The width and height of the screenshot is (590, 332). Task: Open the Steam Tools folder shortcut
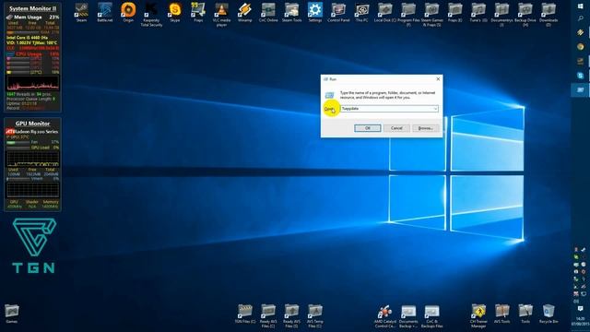tap(291, 12)
